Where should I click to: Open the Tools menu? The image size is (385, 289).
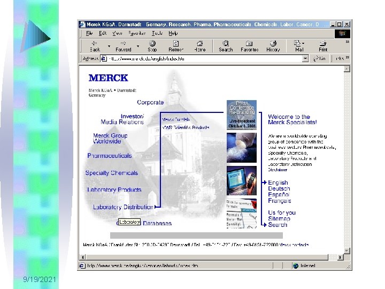pyautogui.click(x=157, y=33)
